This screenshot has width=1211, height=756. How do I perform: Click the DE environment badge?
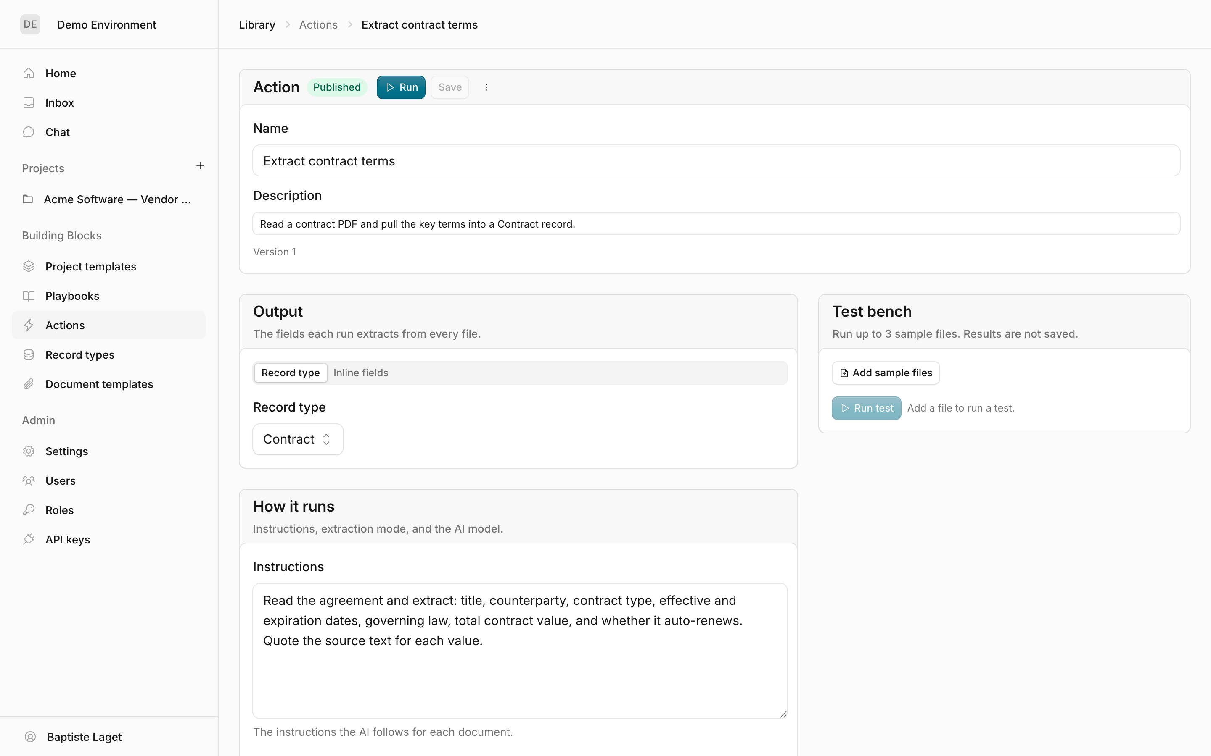30,24
